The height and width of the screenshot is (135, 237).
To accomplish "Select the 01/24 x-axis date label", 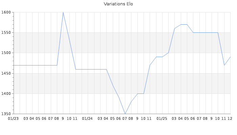I will click(87, 118).
